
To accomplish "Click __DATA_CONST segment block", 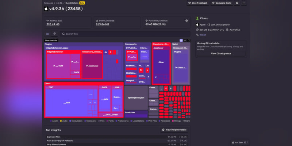I will 111,115.
